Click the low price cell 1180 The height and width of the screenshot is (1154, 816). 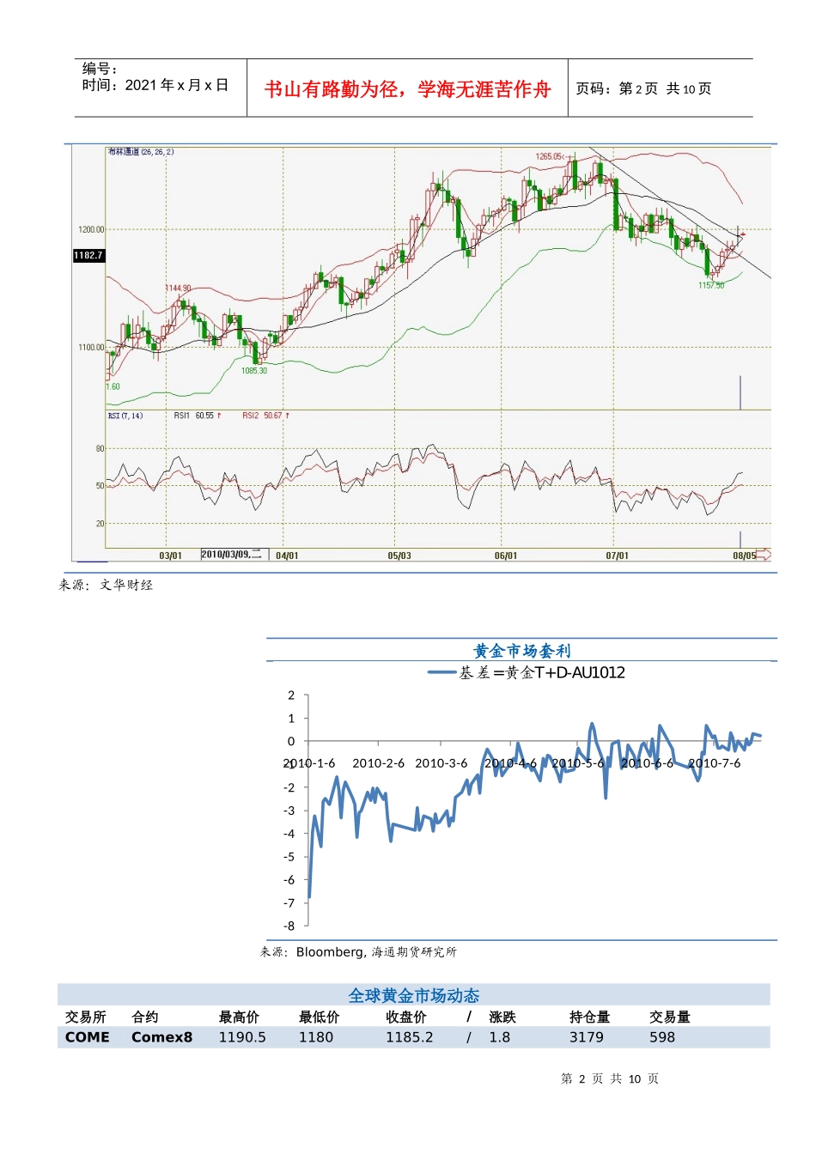coord(315,1037)
